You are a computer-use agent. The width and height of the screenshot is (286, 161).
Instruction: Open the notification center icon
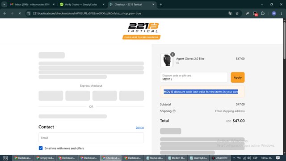tap(278, 158)
